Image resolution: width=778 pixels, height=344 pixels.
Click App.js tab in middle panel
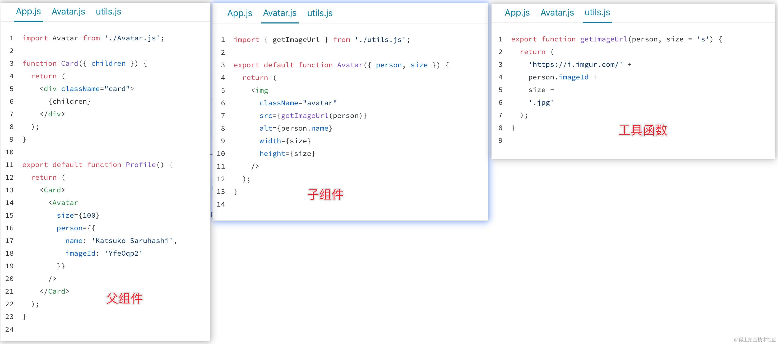click(x=240, y=13)
